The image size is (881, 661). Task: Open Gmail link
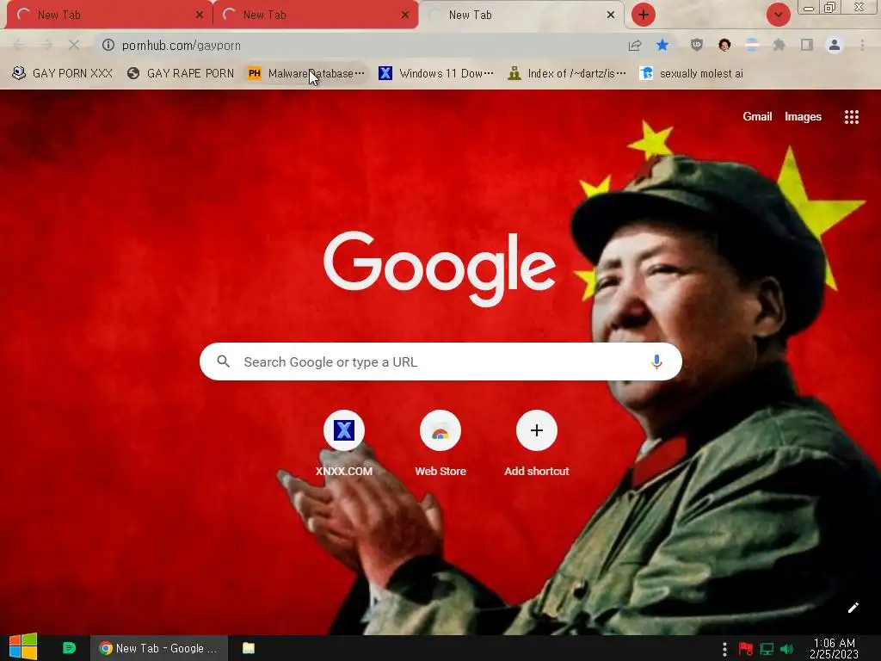click(757, 116)
